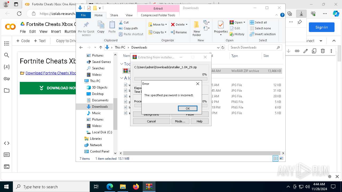Click the Up one level arrow

(x=101, y=47)
